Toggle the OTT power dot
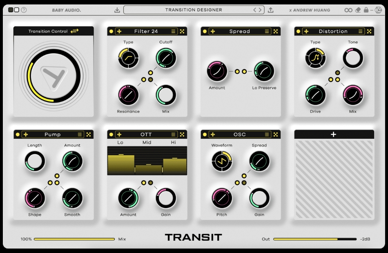 pos(111,134)
